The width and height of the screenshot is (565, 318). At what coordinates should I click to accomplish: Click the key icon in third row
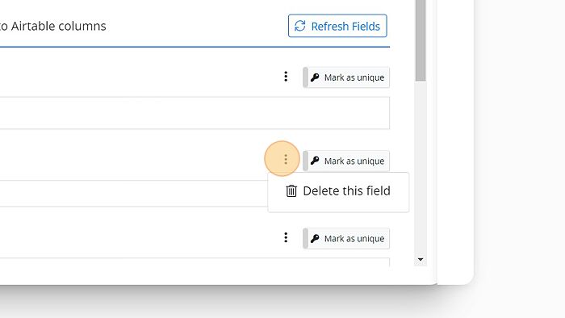tap(315, 238)
